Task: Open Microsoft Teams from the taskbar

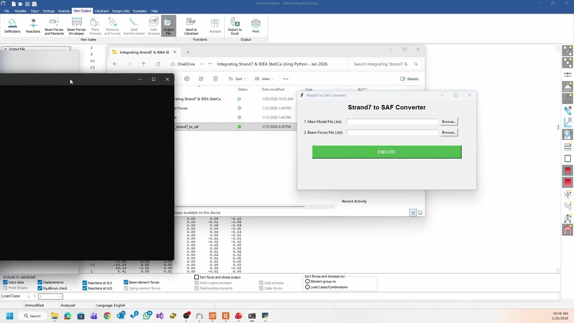Action: coord(94,316)
